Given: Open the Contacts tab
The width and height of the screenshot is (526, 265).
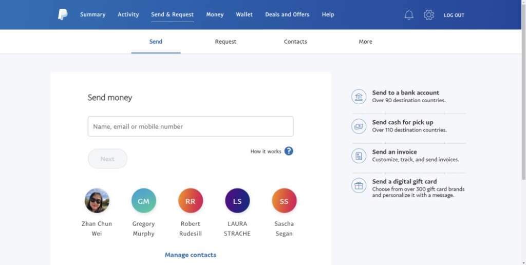Looking at the screenshot, I should (295, 42).
